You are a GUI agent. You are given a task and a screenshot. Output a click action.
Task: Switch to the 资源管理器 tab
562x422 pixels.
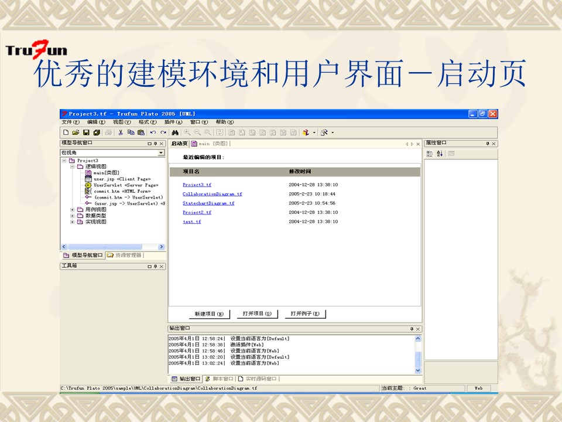[125, 255]
